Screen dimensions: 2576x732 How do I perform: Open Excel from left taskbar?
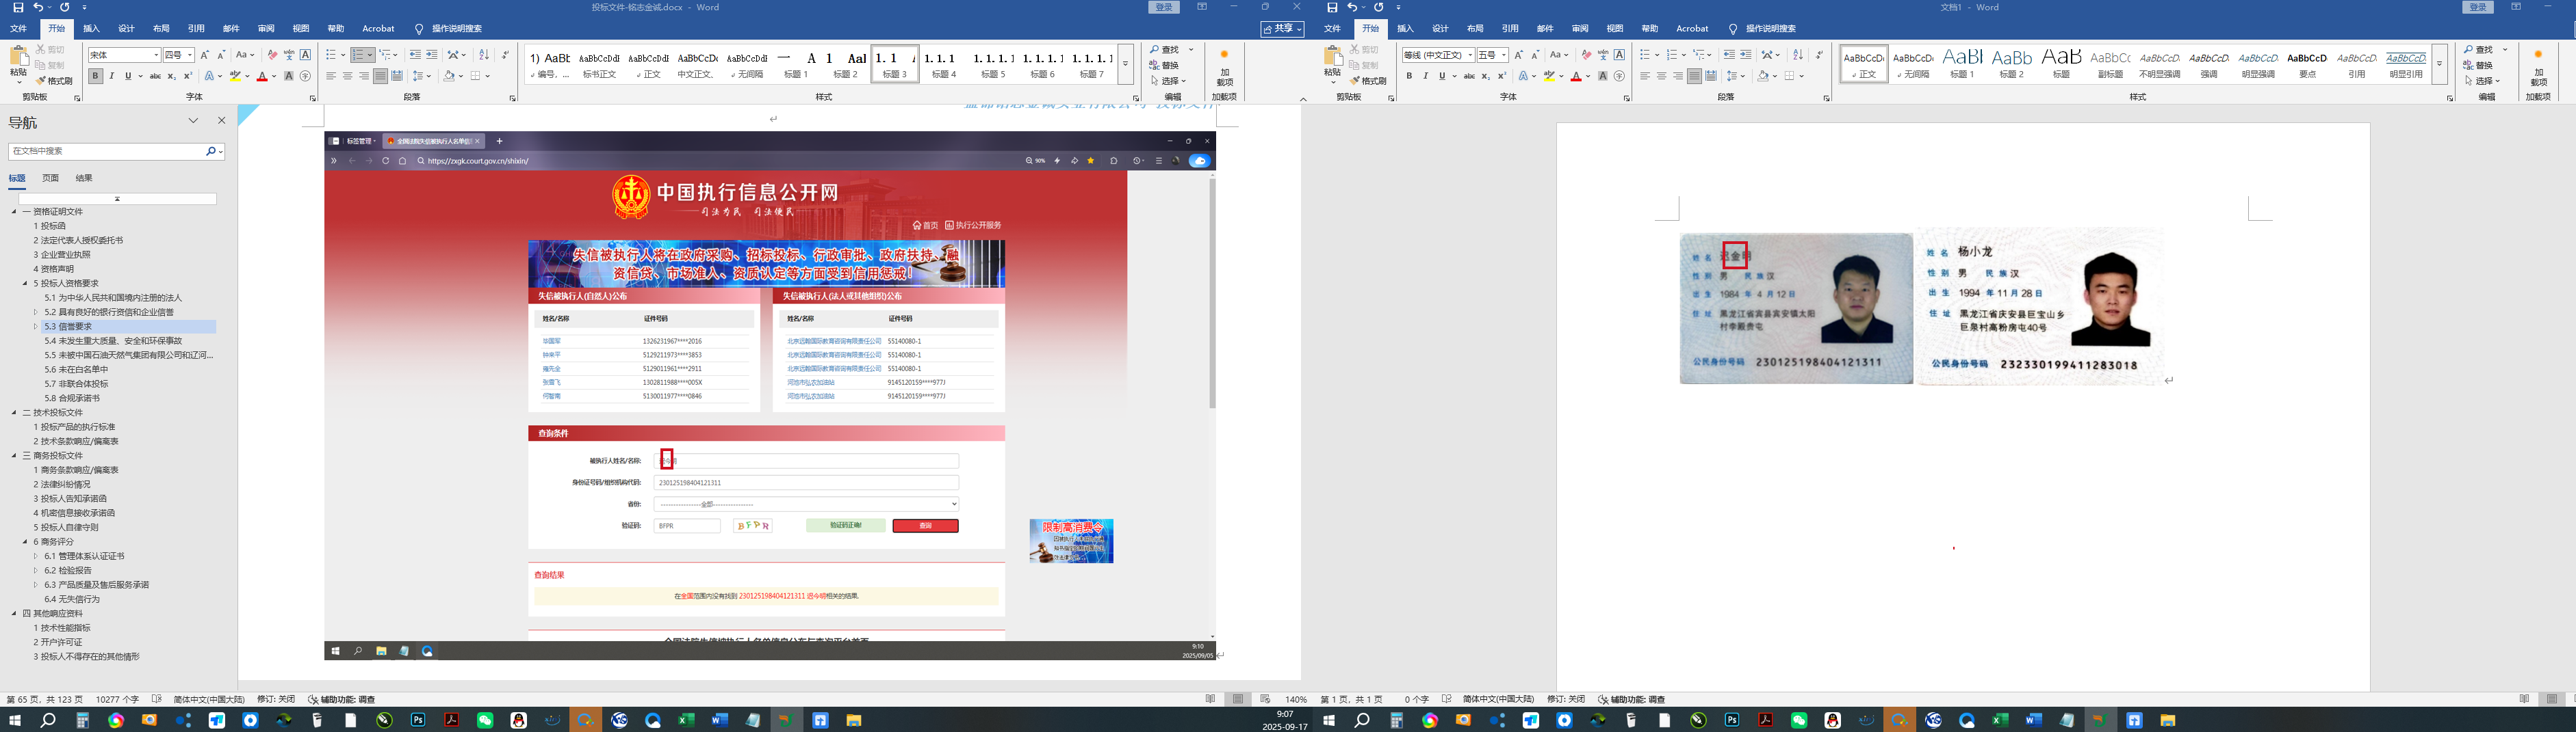coord(686,720)
